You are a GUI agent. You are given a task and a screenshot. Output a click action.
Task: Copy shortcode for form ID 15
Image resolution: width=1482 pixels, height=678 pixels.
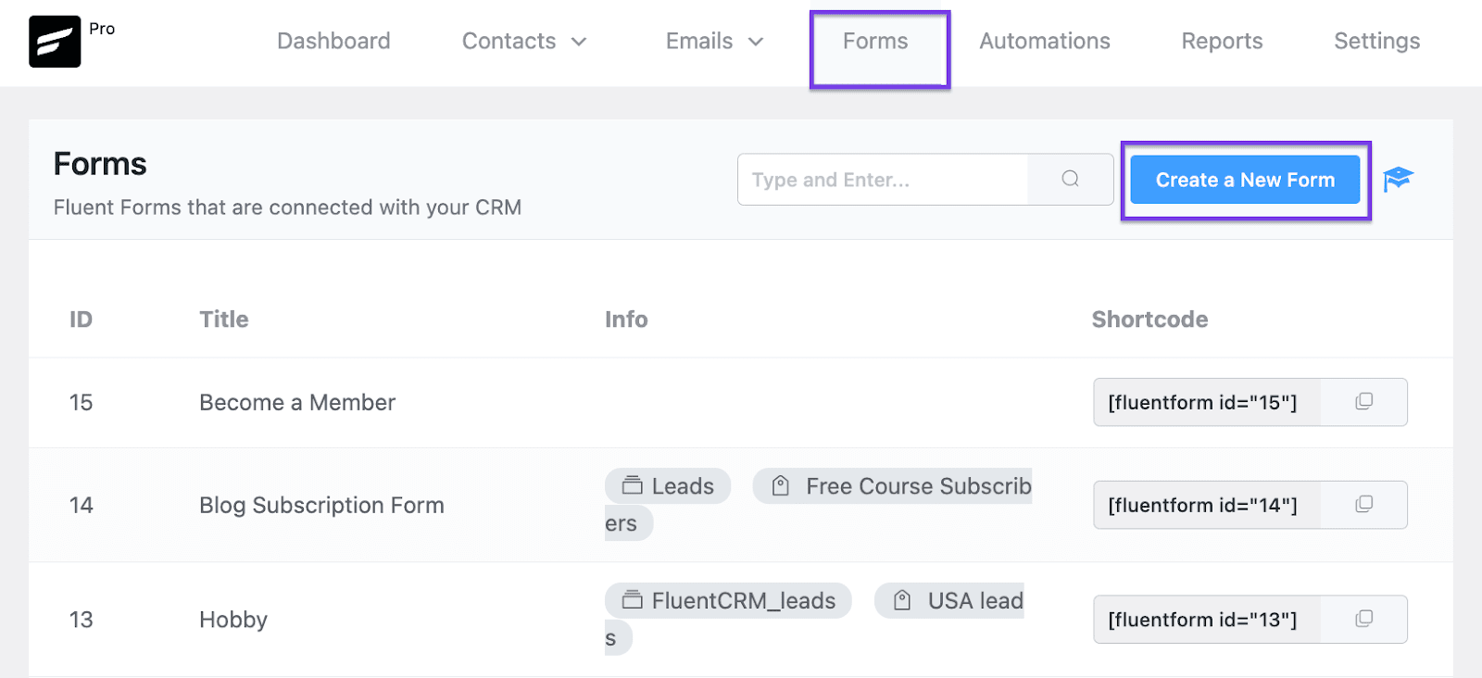click(1363, 402)
